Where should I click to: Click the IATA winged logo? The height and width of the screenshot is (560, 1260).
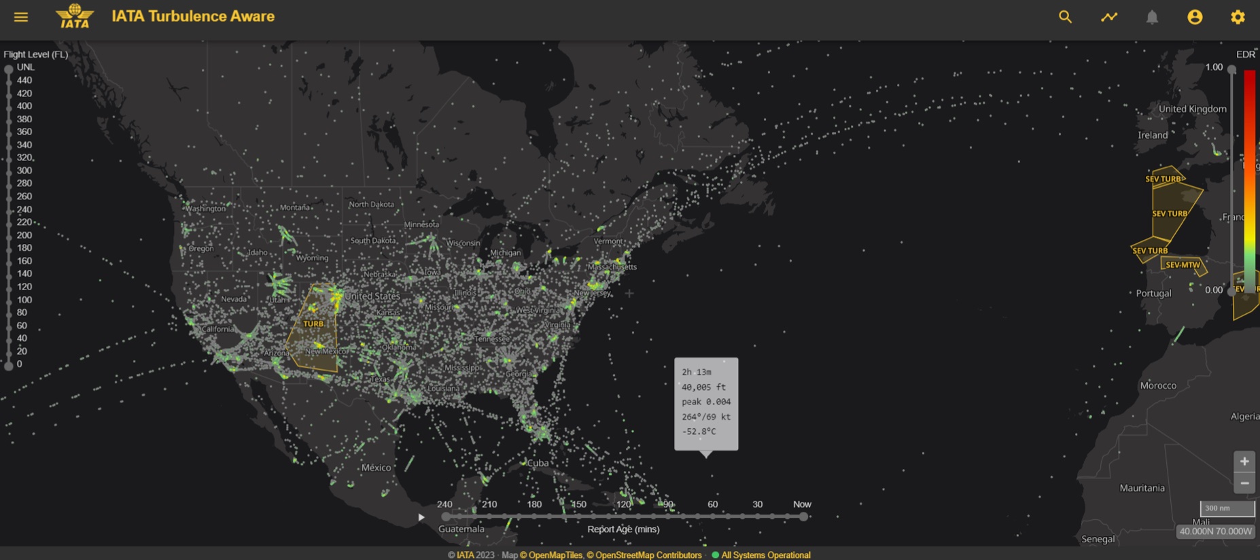point(75,16)
